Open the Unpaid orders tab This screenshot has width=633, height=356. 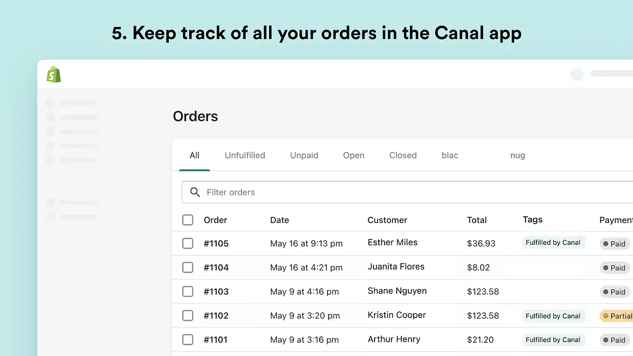point(304,155)
